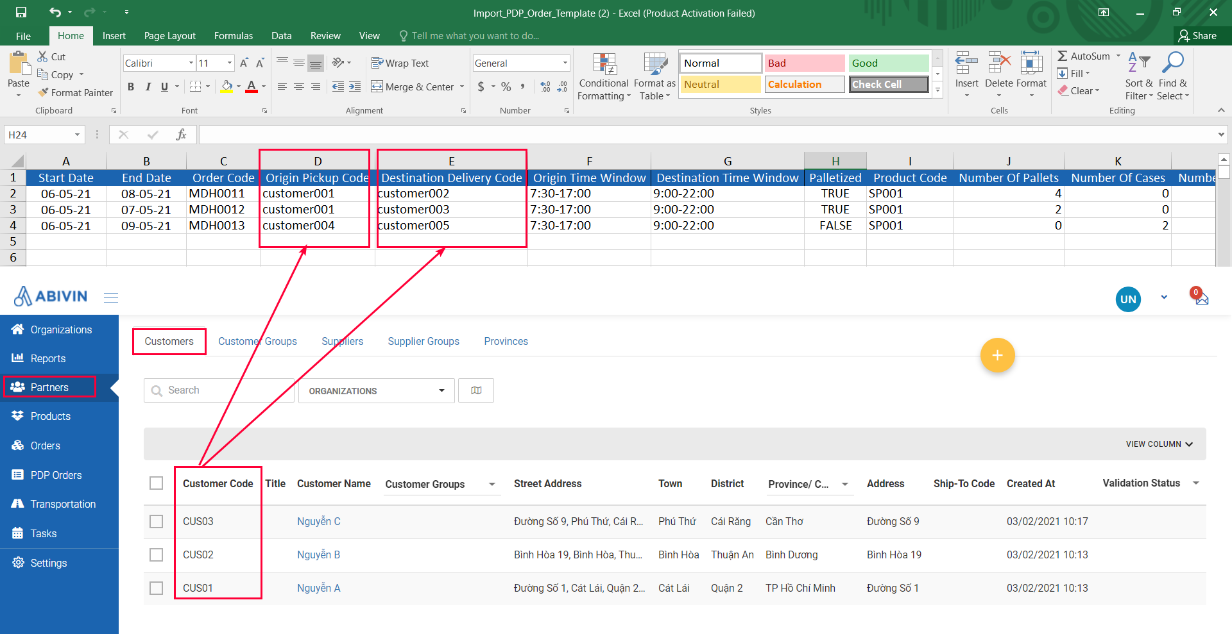The image size is (1232, 634).
Task: Apply the Good cell style swatch
Action: pyautogui.click(x=889, y=63)
